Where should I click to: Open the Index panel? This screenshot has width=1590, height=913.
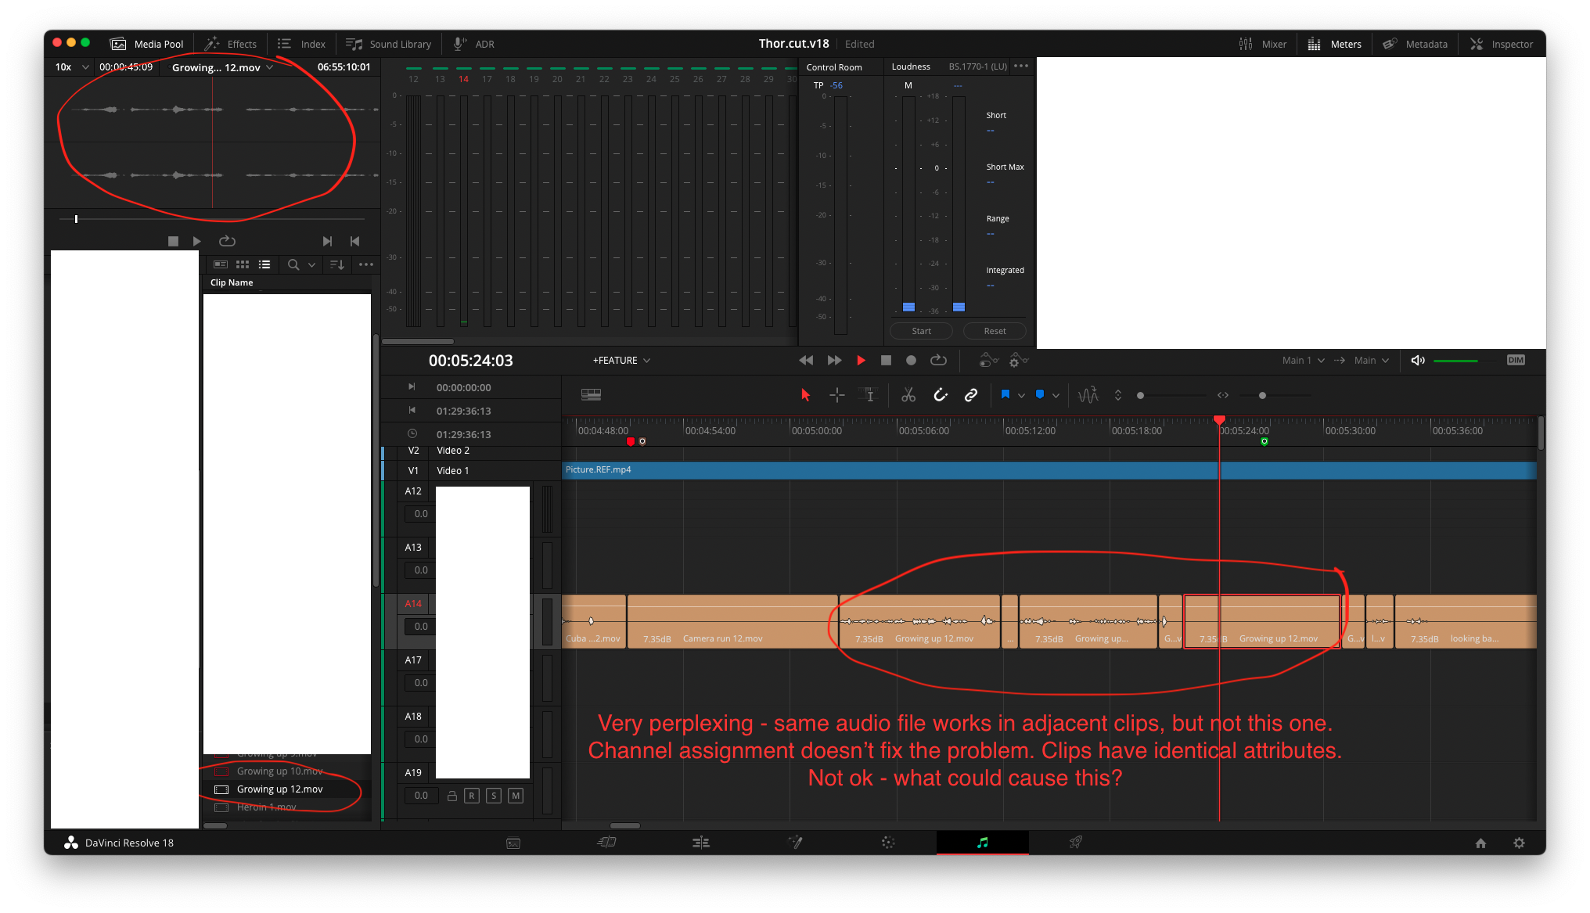click(x=301, y=44)
